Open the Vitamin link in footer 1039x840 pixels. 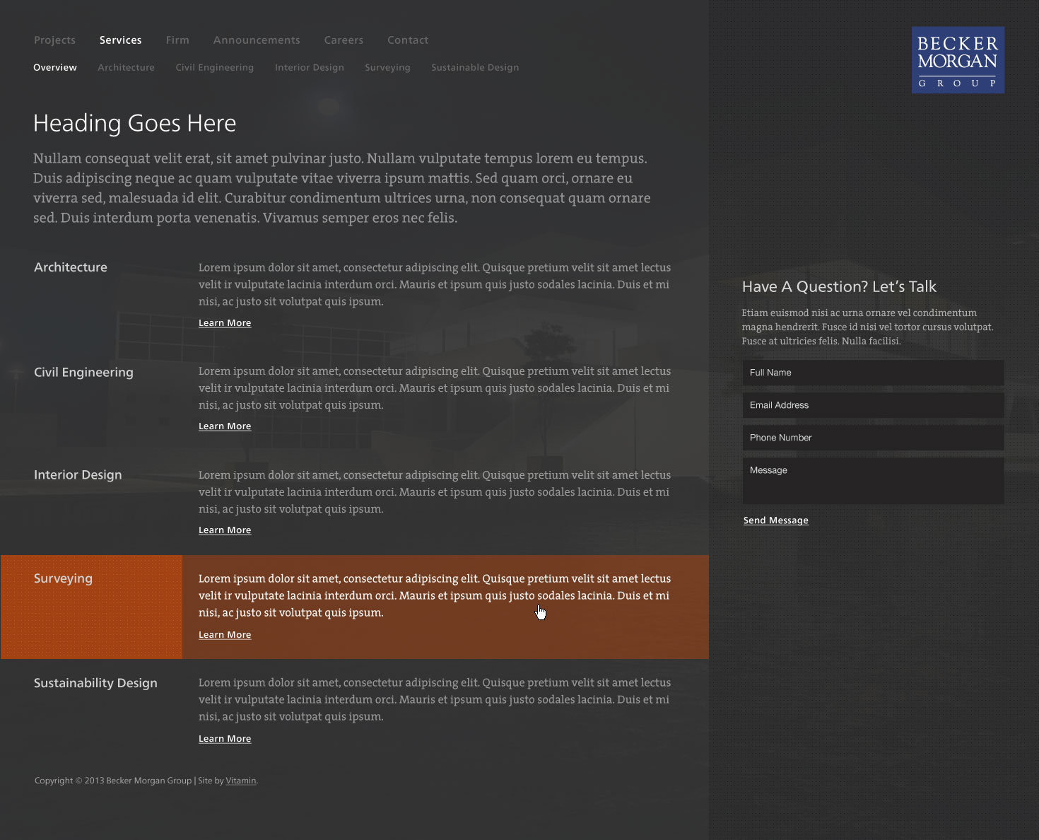click(241, 781)
